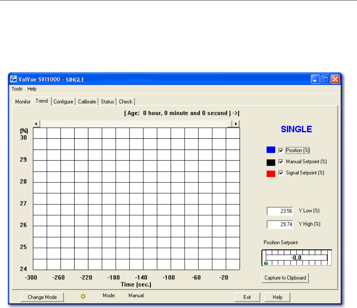This screenshot has width=357, height=308.
Task: Close the ValVue SVi1000 window
Action: (335, 79)
